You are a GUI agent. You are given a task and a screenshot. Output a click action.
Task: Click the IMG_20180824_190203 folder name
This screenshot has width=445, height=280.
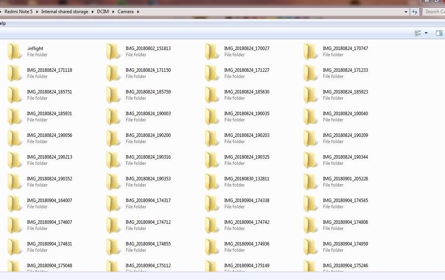point(247,135)
